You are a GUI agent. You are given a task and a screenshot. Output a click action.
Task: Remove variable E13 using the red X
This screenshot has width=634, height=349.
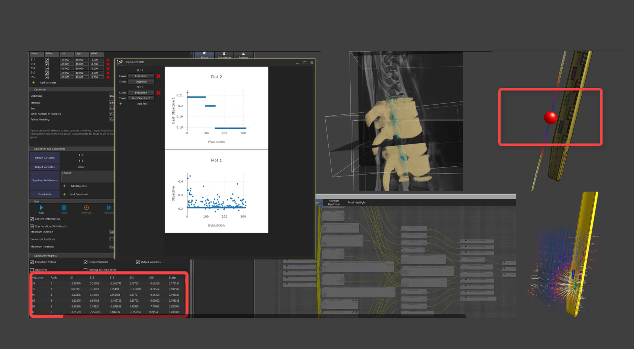108,64
